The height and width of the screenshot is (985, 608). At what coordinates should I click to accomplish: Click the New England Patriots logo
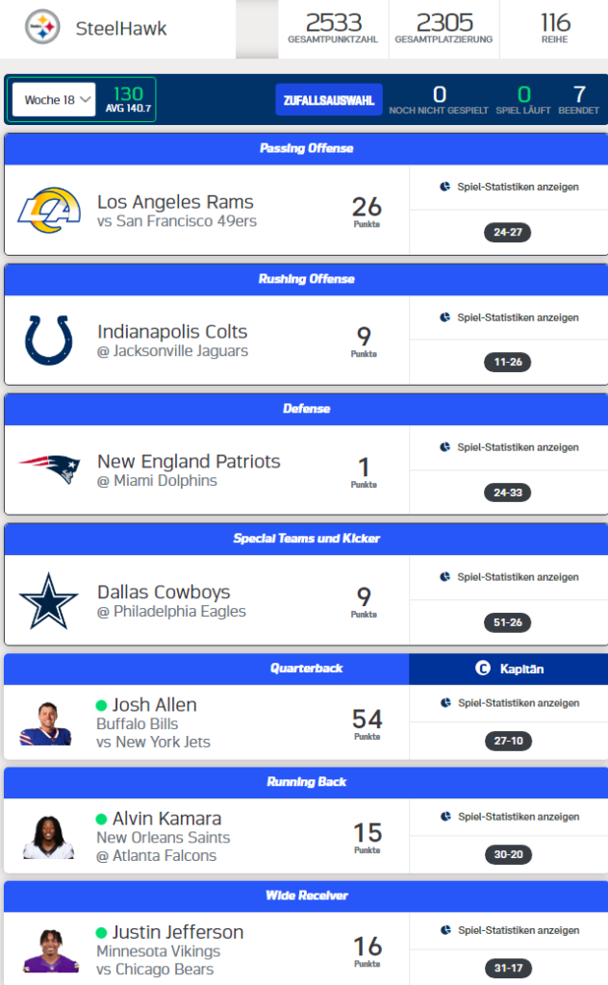49,470
